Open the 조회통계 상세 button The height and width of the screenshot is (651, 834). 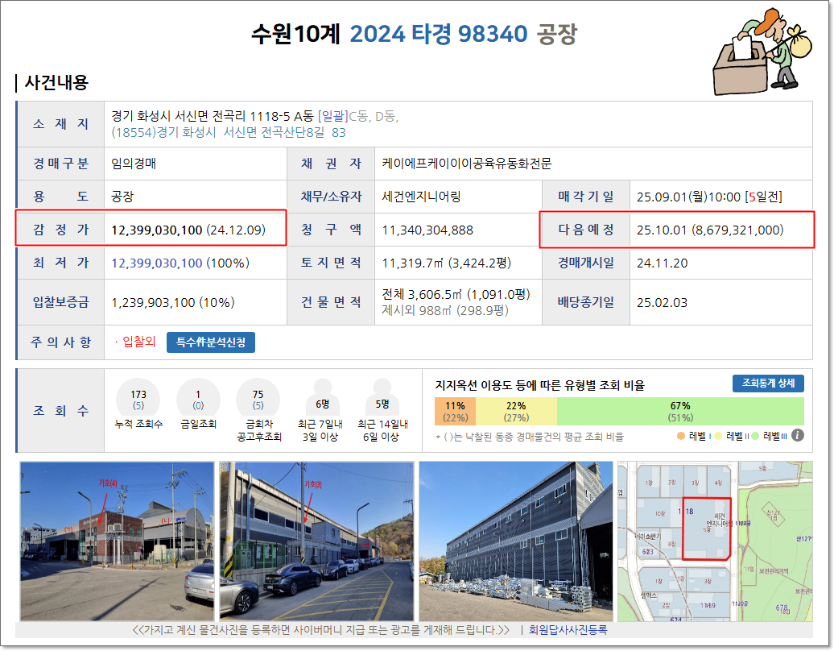pyautogui.click(x=768, y=384)
